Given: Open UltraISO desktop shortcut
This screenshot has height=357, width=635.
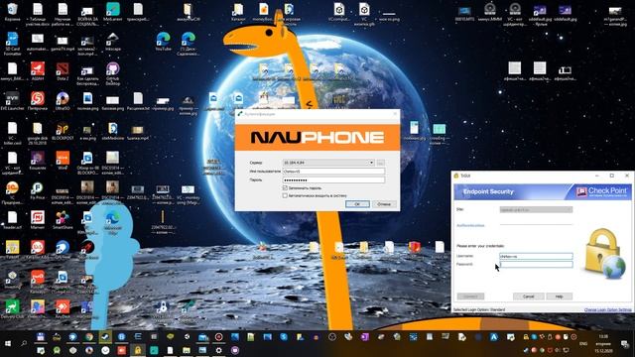Looking at the screenshot, I should [x=63, y=101].
